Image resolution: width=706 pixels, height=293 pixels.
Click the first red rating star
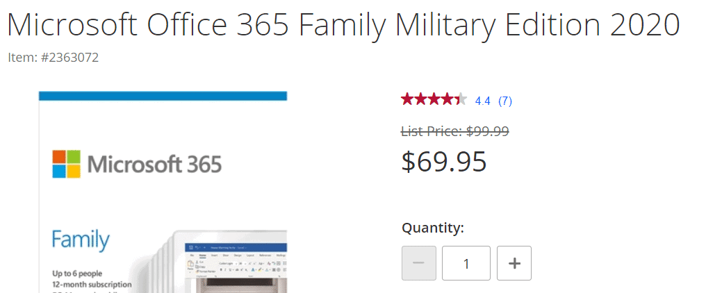[x=408, y=99]
